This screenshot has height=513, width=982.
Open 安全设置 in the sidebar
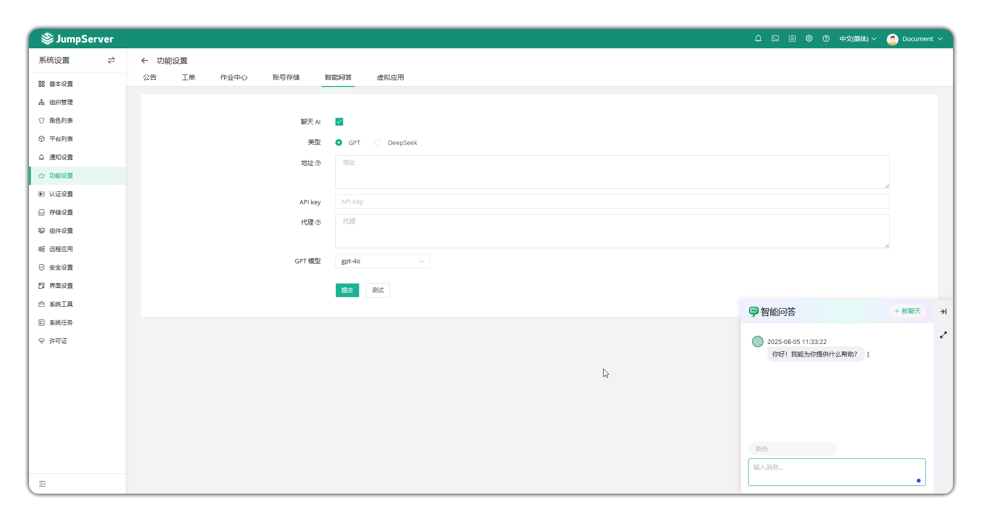click(x=77, y=268)
